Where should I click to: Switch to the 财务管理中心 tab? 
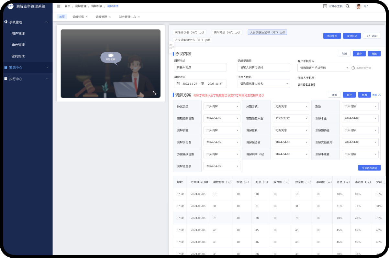127,17
